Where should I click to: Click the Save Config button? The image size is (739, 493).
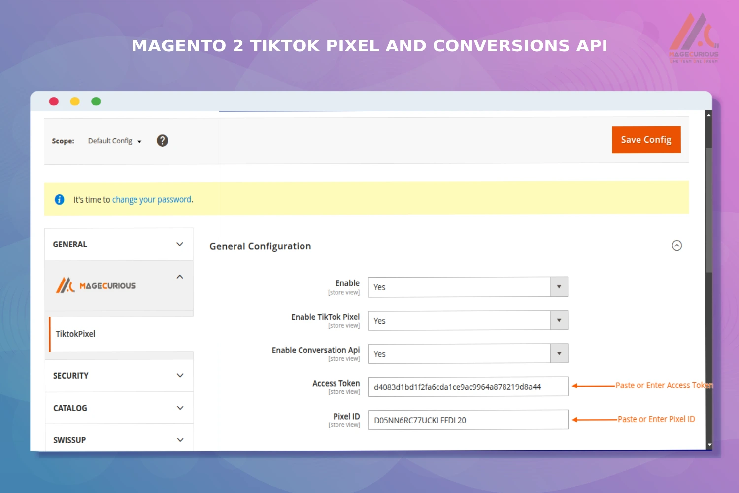point(646,140)
